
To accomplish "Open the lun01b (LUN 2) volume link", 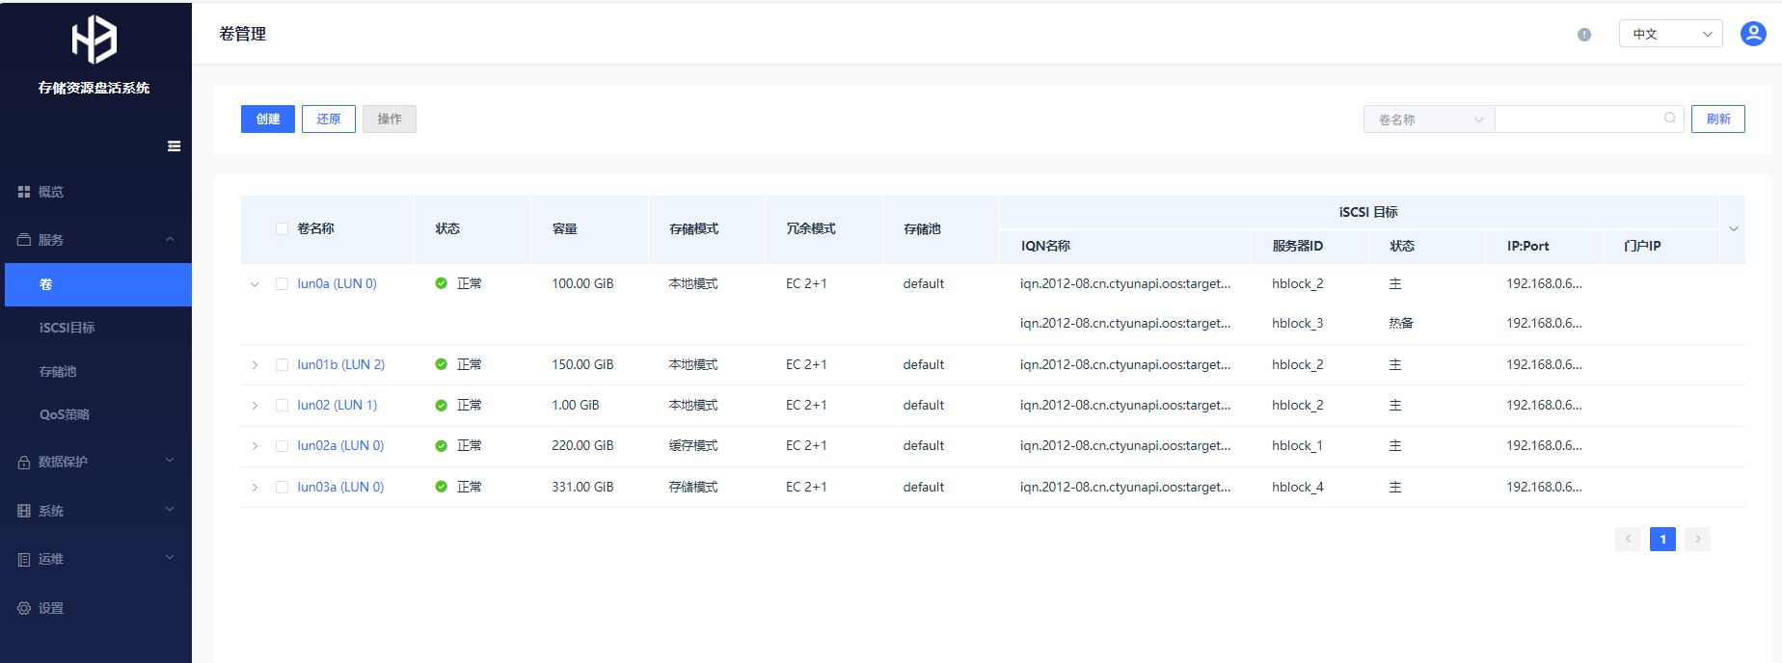I will [x=340, y=365].
